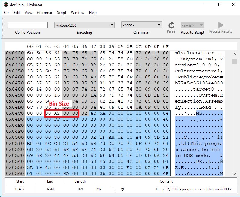The image size is (240, 197).
Task: Click the Length value 169
Action: [80, 189]
